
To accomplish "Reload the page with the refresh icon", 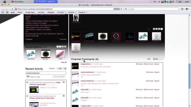I will pos(121,9).
